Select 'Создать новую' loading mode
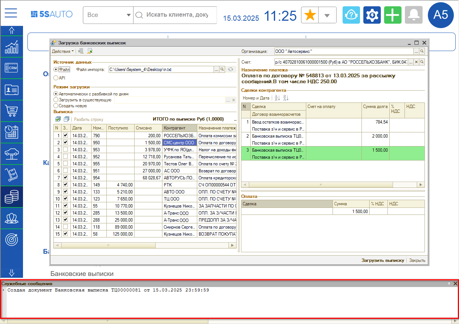The width and height of the screenshot is (459, 324). (56, 106)
